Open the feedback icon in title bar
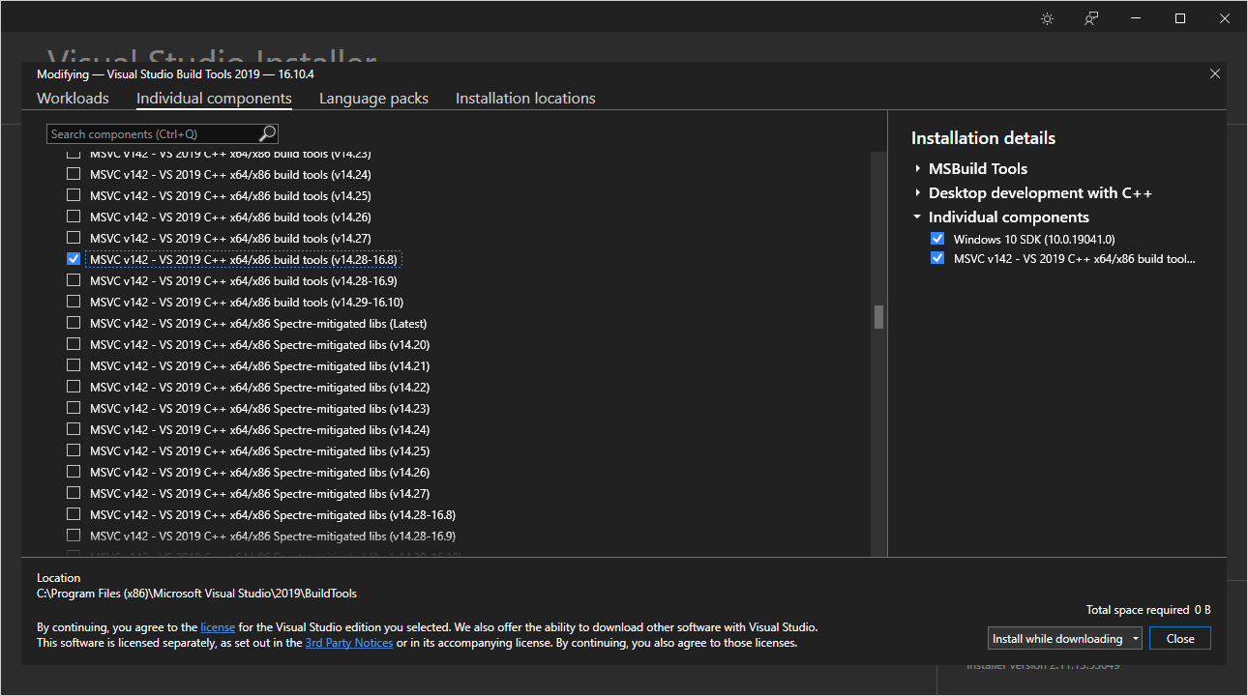1248x696 pixels. [x=1091, y=18]
